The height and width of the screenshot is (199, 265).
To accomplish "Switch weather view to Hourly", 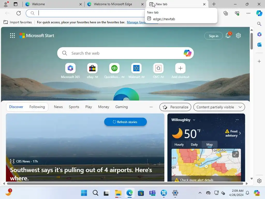I will pyautogui.click(x=179, y=145).
